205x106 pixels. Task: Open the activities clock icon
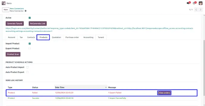pos(194,3)
